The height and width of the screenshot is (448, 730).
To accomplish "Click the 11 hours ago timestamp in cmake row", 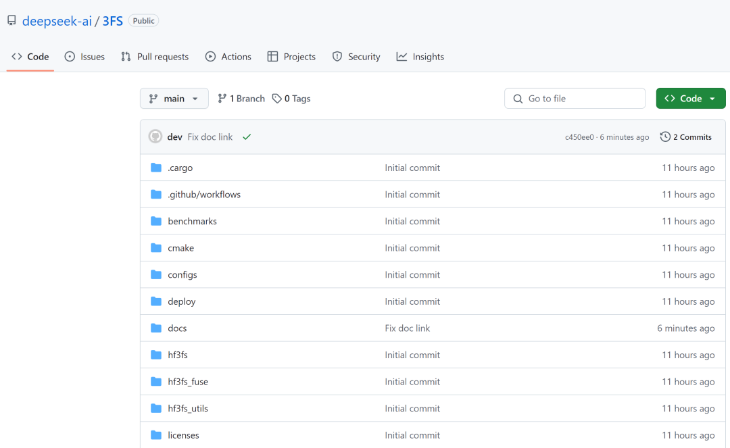I will [688, 248].
